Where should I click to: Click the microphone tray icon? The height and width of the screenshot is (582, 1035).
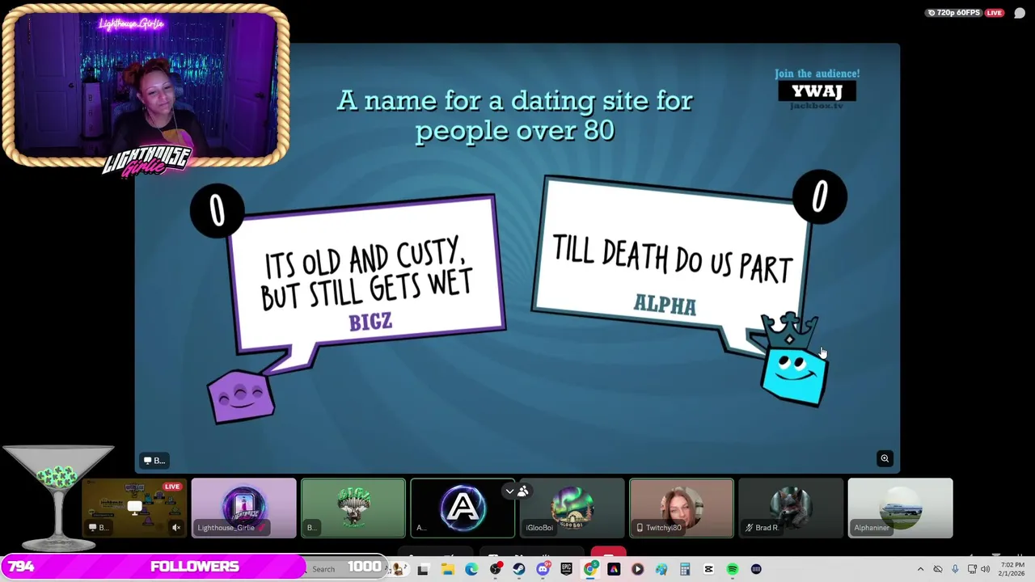[x=955, y=569]
